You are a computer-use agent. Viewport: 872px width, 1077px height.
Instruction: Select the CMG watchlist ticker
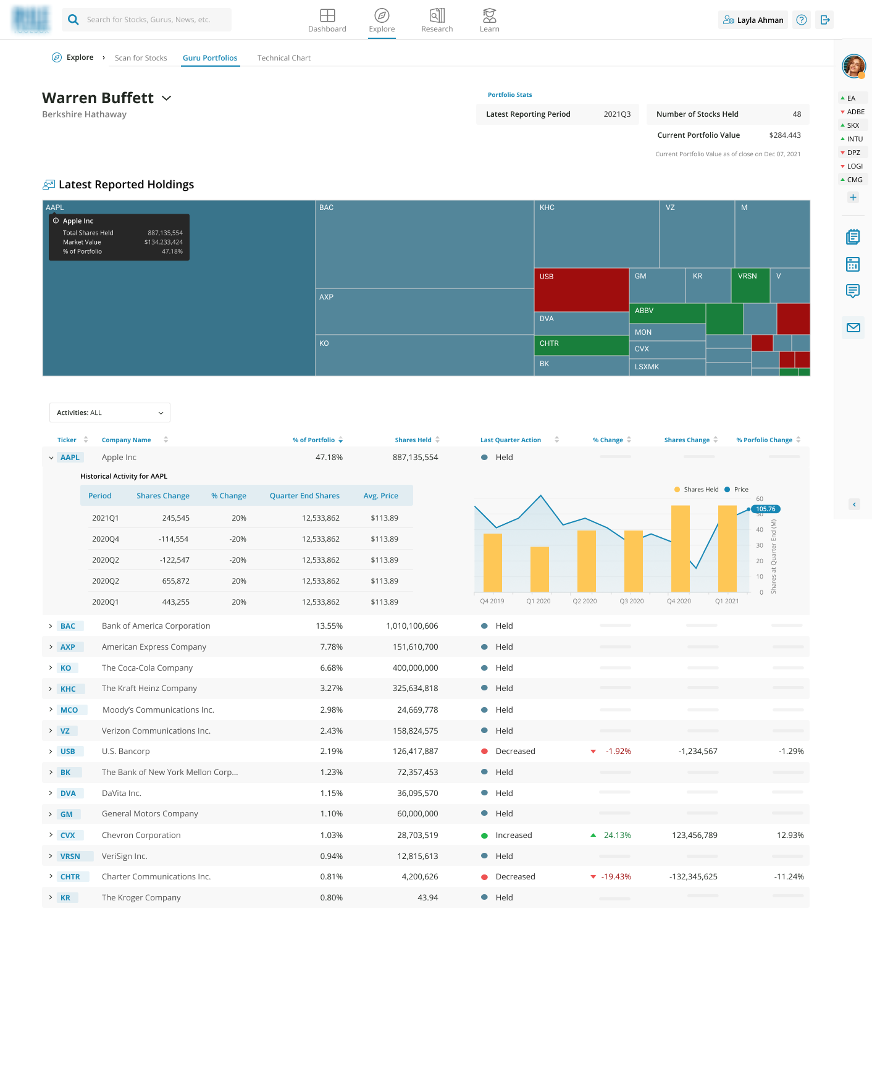[x=853, y=180]
